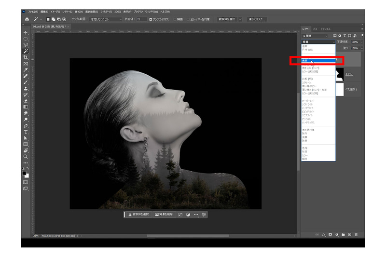
Task: Open the サンプル範囲 dropdown
Action: point(106,19)
